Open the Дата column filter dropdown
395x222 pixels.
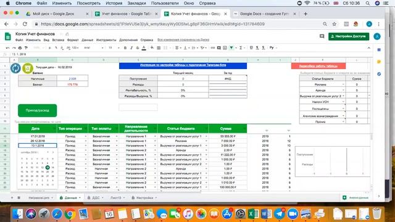point(54,129)
